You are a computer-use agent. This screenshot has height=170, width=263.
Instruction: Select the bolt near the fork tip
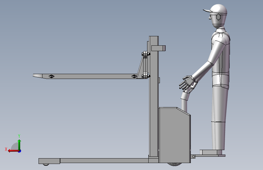(x=52, y=76)
